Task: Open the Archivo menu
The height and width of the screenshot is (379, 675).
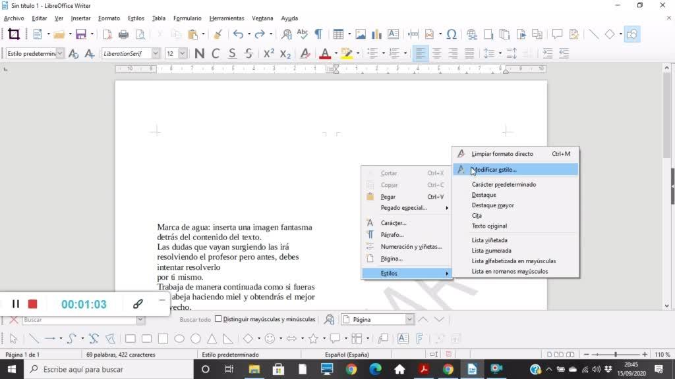Action: [x=14, y=18]
